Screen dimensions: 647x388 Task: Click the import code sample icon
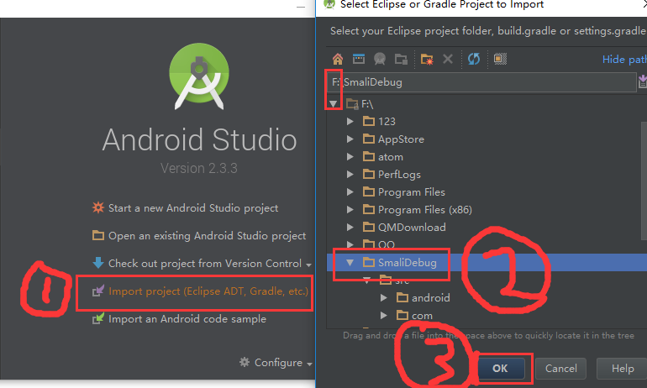click(x=98, y=318)
